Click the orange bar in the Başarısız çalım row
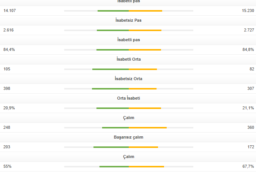This screenshot has height=176, width=256. click(x=143, y=147)
